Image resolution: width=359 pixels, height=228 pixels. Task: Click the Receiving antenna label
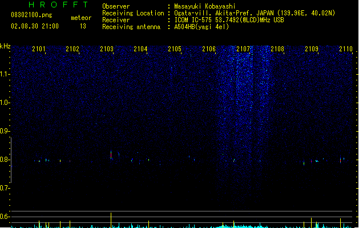click(x=131, y=27)
